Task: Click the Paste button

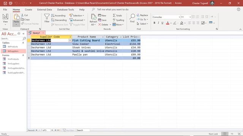Action: click(x=16, y=20)
